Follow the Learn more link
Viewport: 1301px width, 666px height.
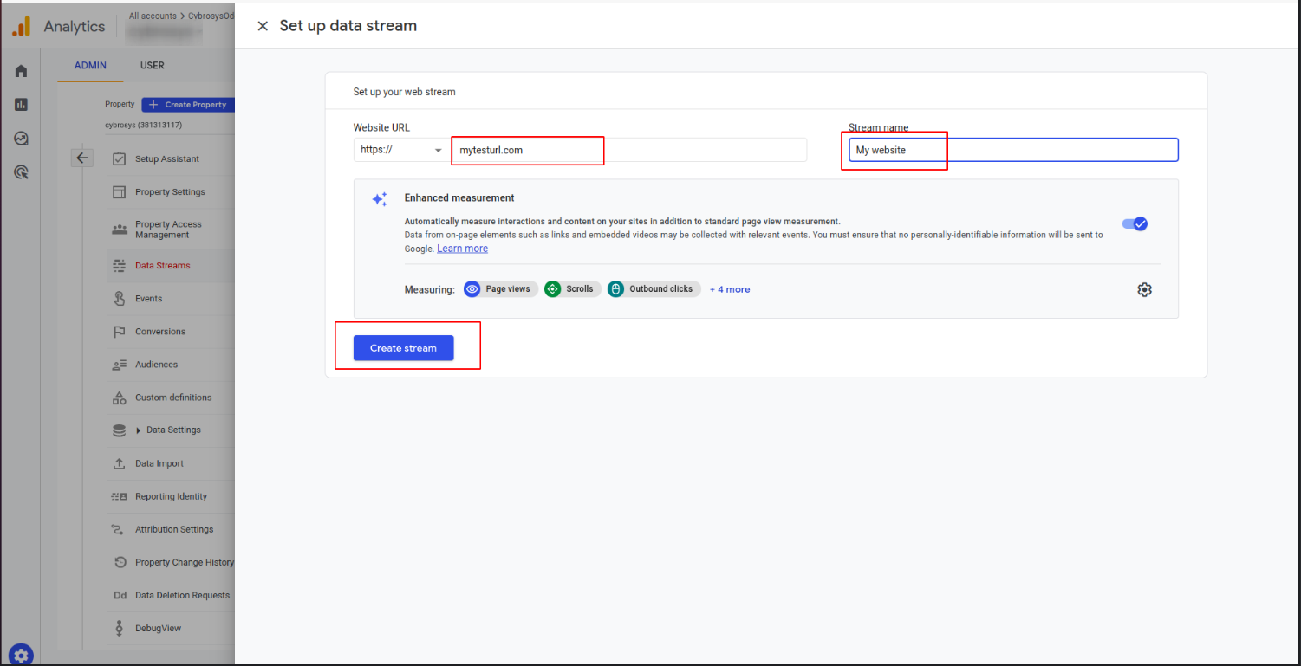(x=462, y=249)
